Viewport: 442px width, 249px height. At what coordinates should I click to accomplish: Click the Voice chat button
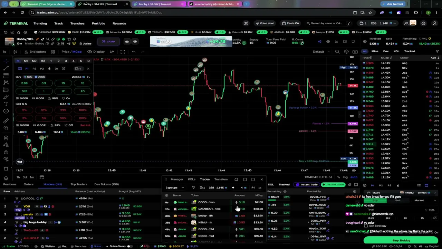[265, 24]
